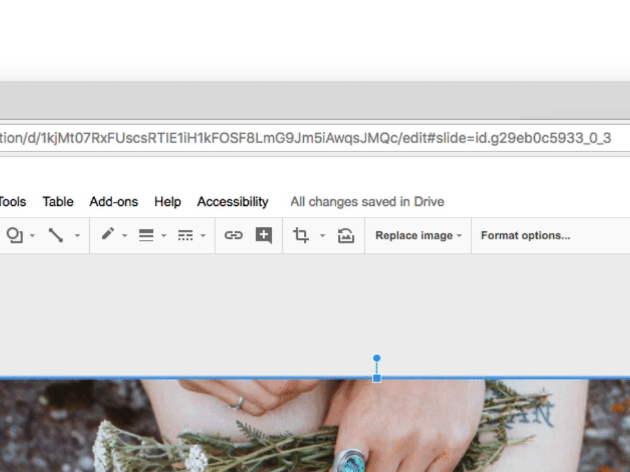630x472 pixels.
Task: Open the Border color dropdown arrow
Action: (125, 235)
